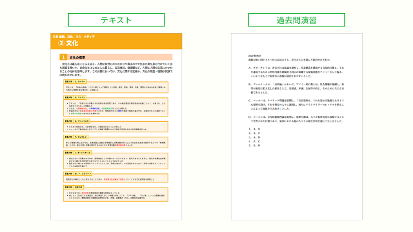
Task: Click the intro paragraph under 文化の概要
Action: [x=116, y=70]
